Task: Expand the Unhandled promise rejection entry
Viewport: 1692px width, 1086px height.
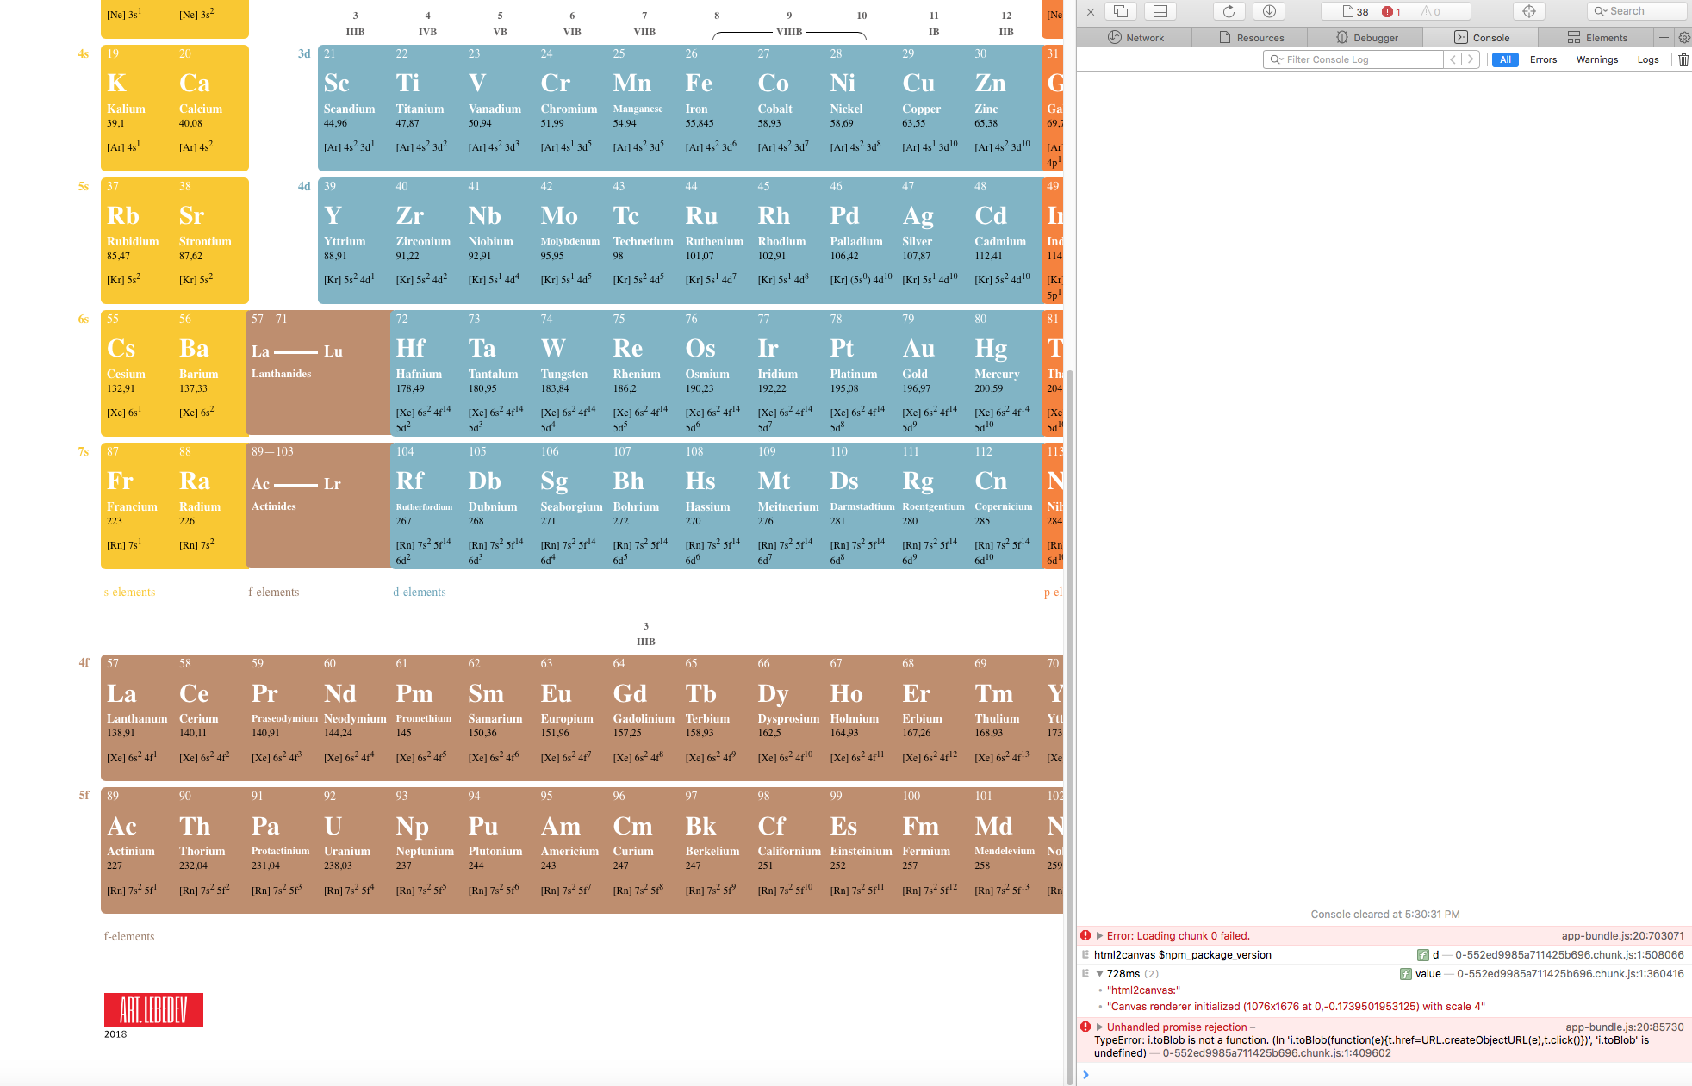Action: point(1100,1027)
